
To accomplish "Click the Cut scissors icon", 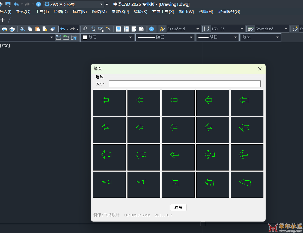I will 22,29.
